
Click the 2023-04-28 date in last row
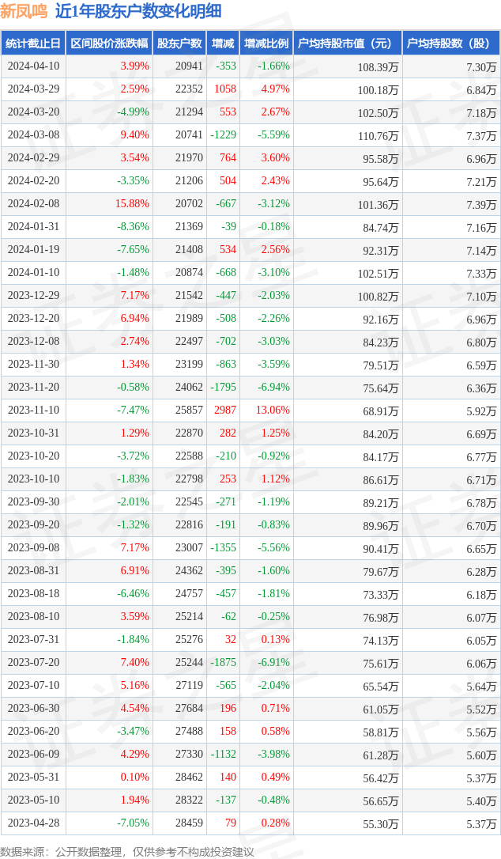32,823
